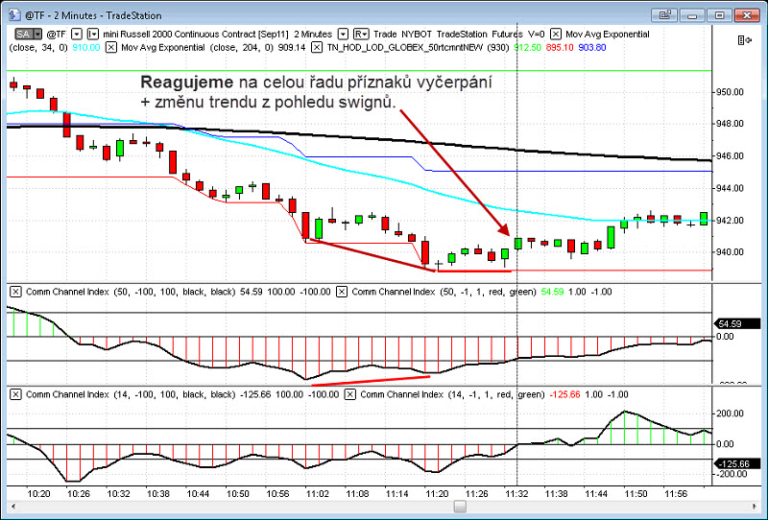Viewport: 768px width, 520px height.
Task: Click the 11:56 time axis label
Action: tap(676, 493)
